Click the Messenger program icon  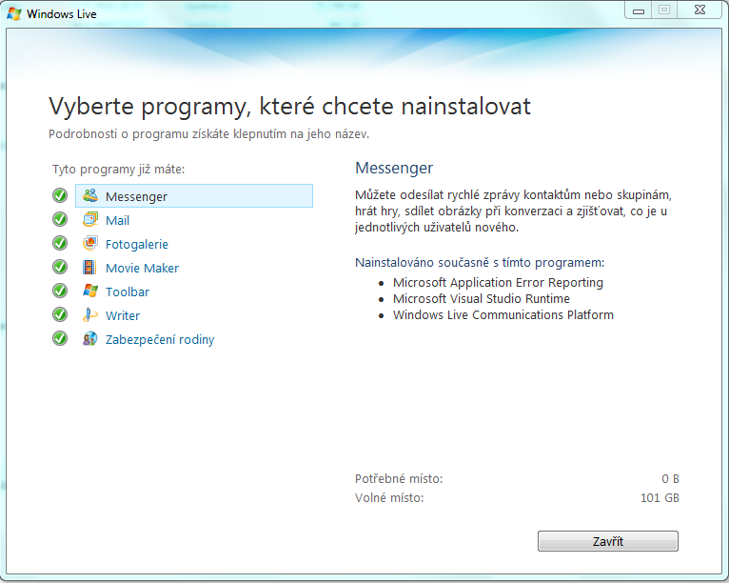tap(89, 195)
